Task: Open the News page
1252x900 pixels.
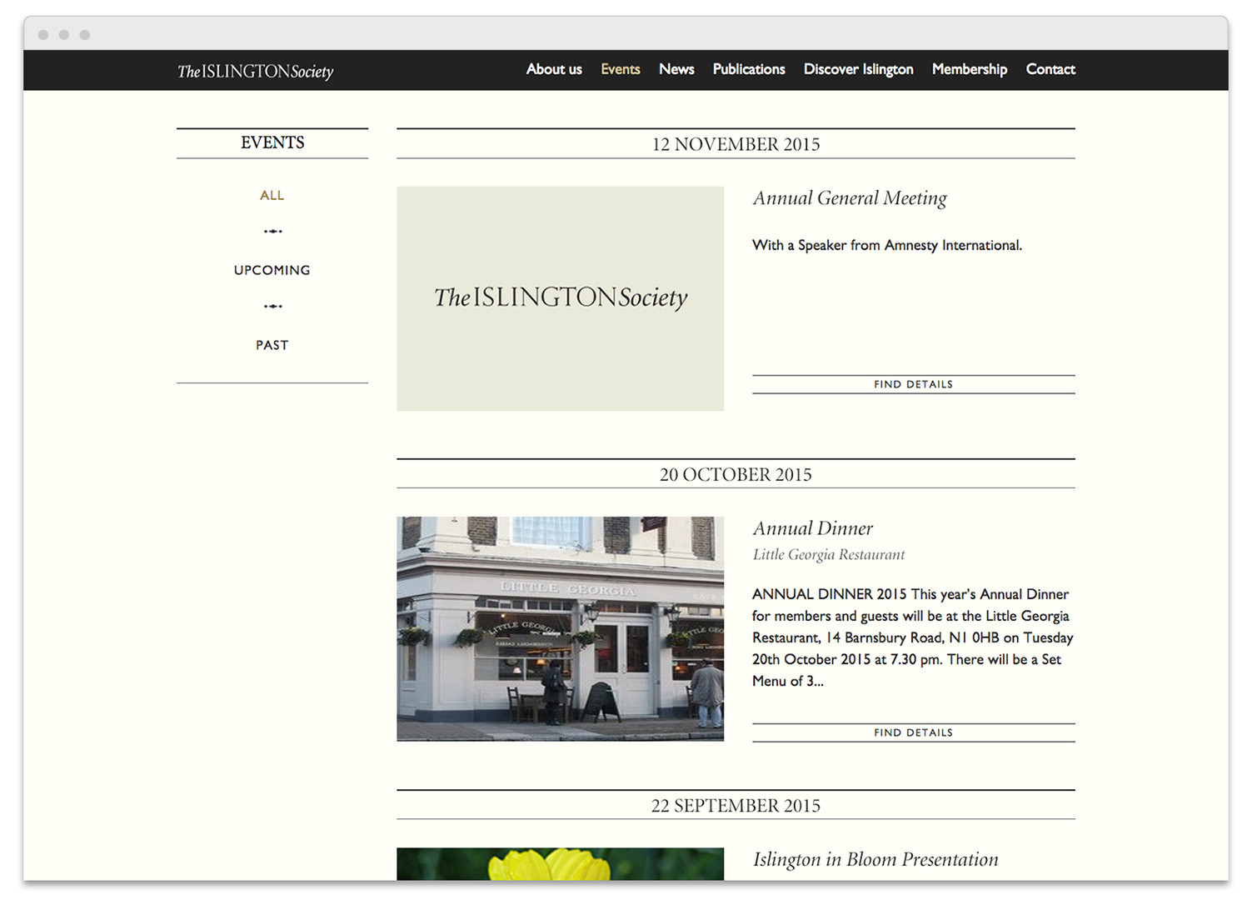Action: [676, 69]
